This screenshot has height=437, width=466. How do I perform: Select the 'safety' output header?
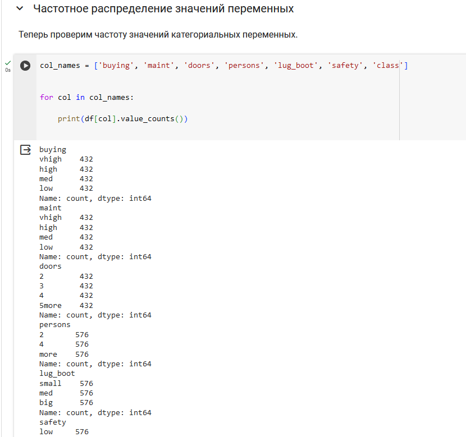(x=53, y=422)
